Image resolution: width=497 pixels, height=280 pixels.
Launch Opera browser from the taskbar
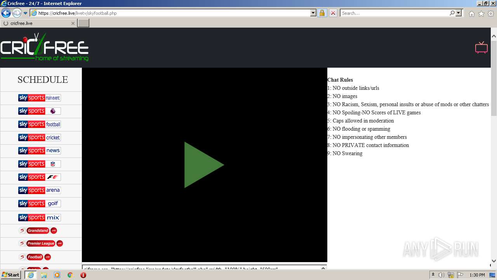[83, 275]
